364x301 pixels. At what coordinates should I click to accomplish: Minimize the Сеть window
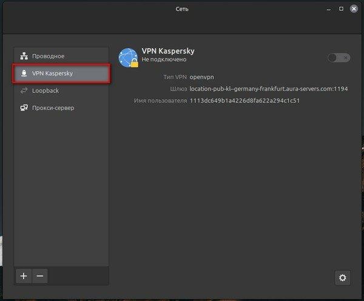click(328, 9)
